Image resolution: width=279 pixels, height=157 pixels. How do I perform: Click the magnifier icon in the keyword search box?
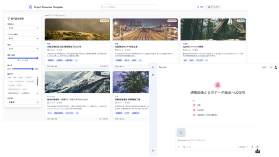(102, 7)
